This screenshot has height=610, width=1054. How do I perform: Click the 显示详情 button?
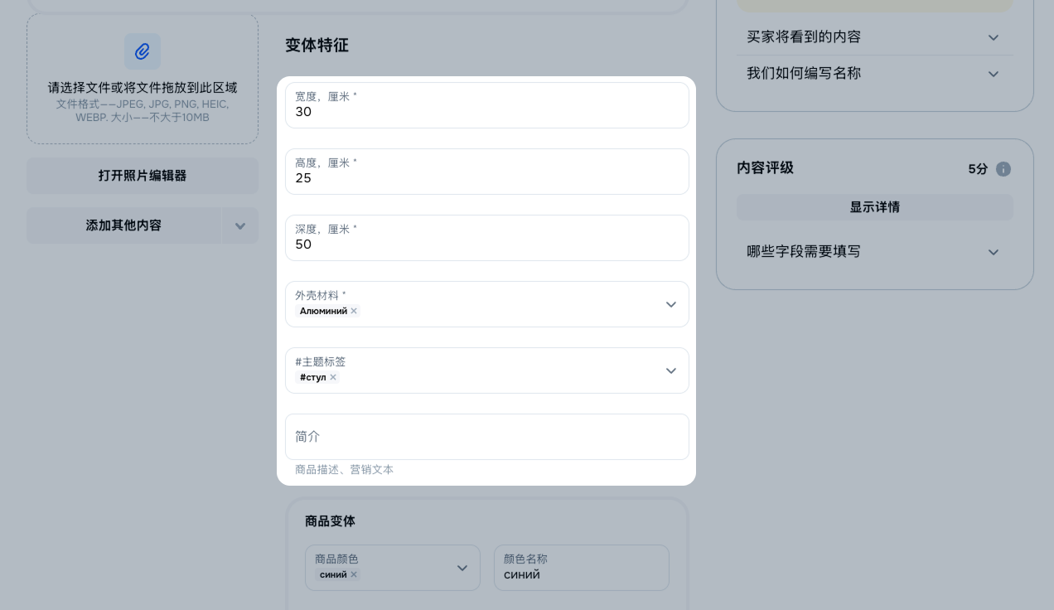[874, 207]
